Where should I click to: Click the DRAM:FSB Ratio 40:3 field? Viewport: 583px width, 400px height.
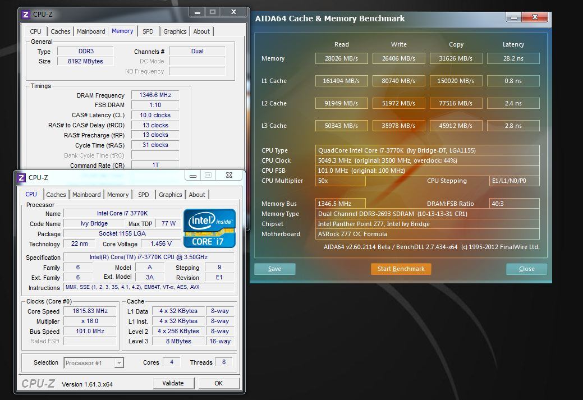click(x=514, y=204)
